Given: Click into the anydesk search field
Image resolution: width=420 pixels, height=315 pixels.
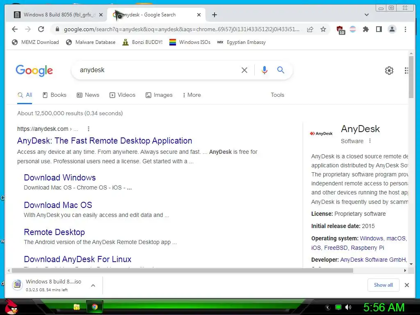Looking at the screenshot, I should pos(158,70).
